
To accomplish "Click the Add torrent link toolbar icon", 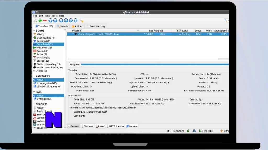I will 35,21.
